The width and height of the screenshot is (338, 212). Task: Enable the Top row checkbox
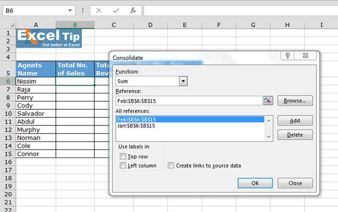[123, 156]
